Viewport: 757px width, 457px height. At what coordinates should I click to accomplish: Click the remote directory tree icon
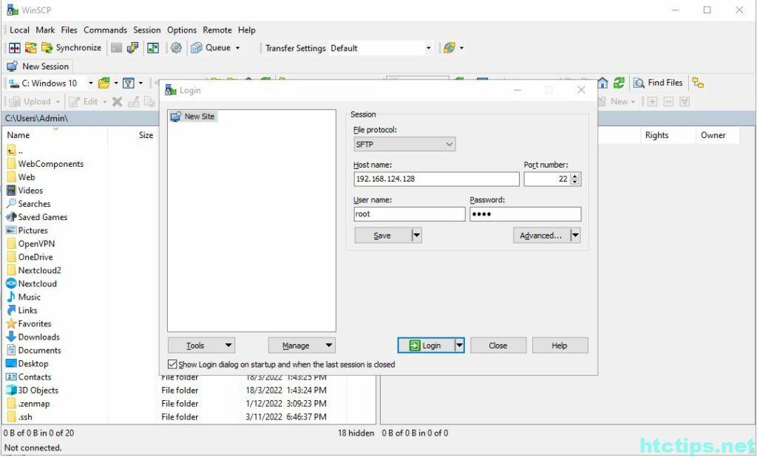pos(698,83)
